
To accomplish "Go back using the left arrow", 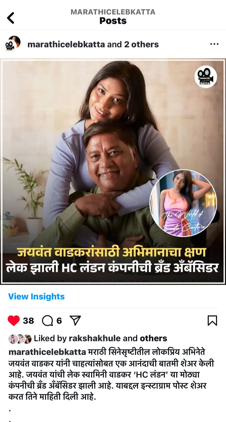I will coord(11,18).
